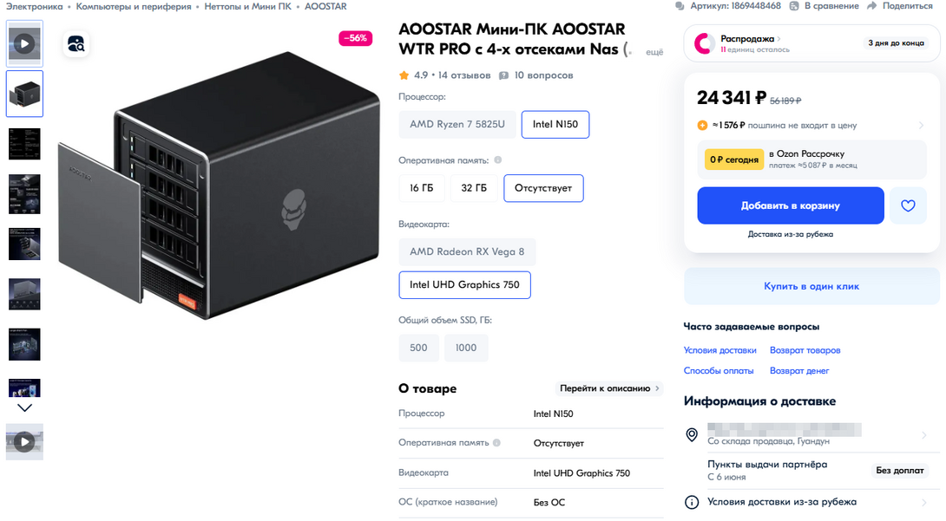
Task: Open the 10 вопросов questions section
Action: click(536, 75)
